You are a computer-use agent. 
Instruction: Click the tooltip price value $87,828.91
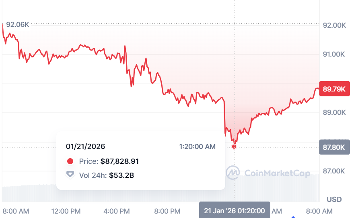pyautogui.click(x=119, y=161)
